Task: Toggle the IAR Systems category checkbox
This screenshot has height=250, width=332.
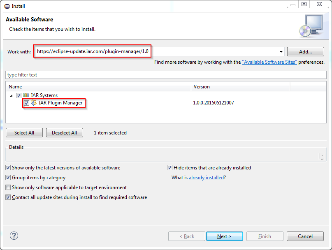Action: coord(19,95)
